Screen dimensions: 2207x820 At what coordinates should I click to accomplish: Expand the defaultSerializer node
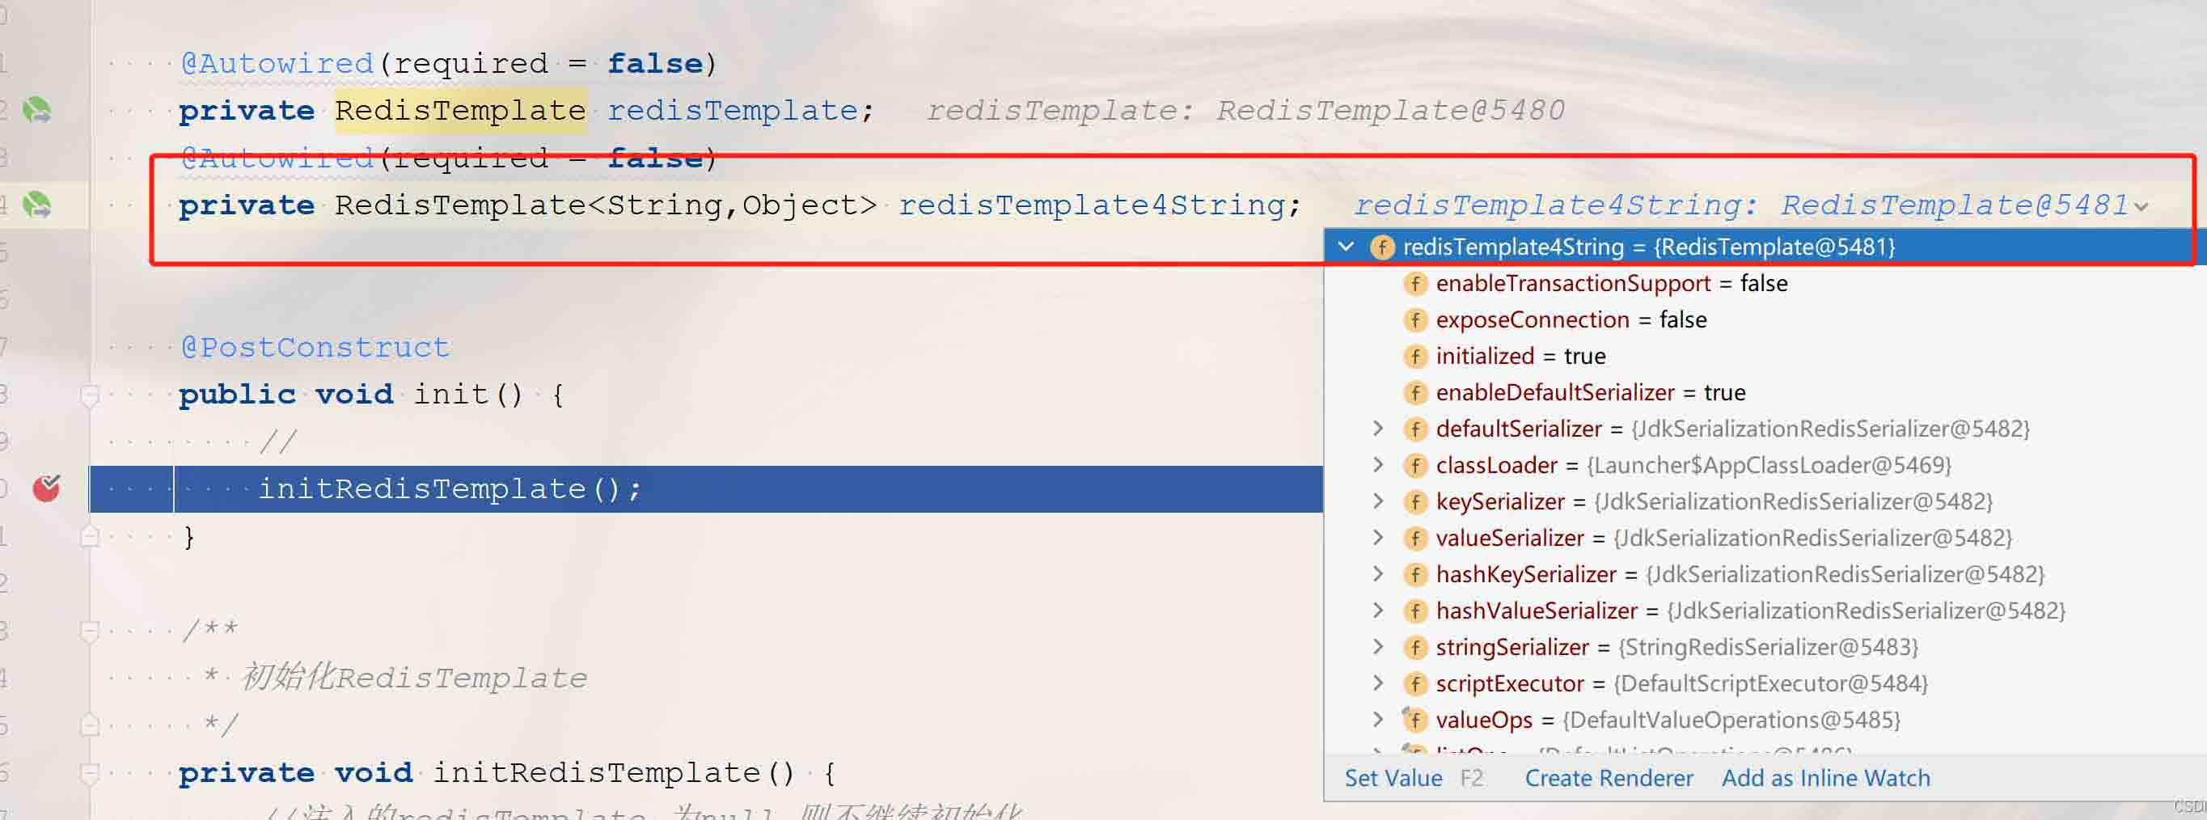[x=1378, y=429]
